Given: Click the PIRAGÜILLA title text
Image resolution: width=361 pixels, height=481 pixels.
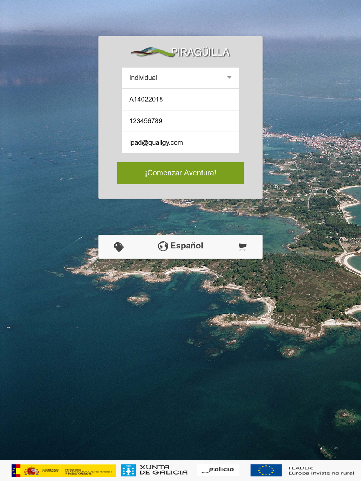Looking at the screenshot, I should (200, 53).
